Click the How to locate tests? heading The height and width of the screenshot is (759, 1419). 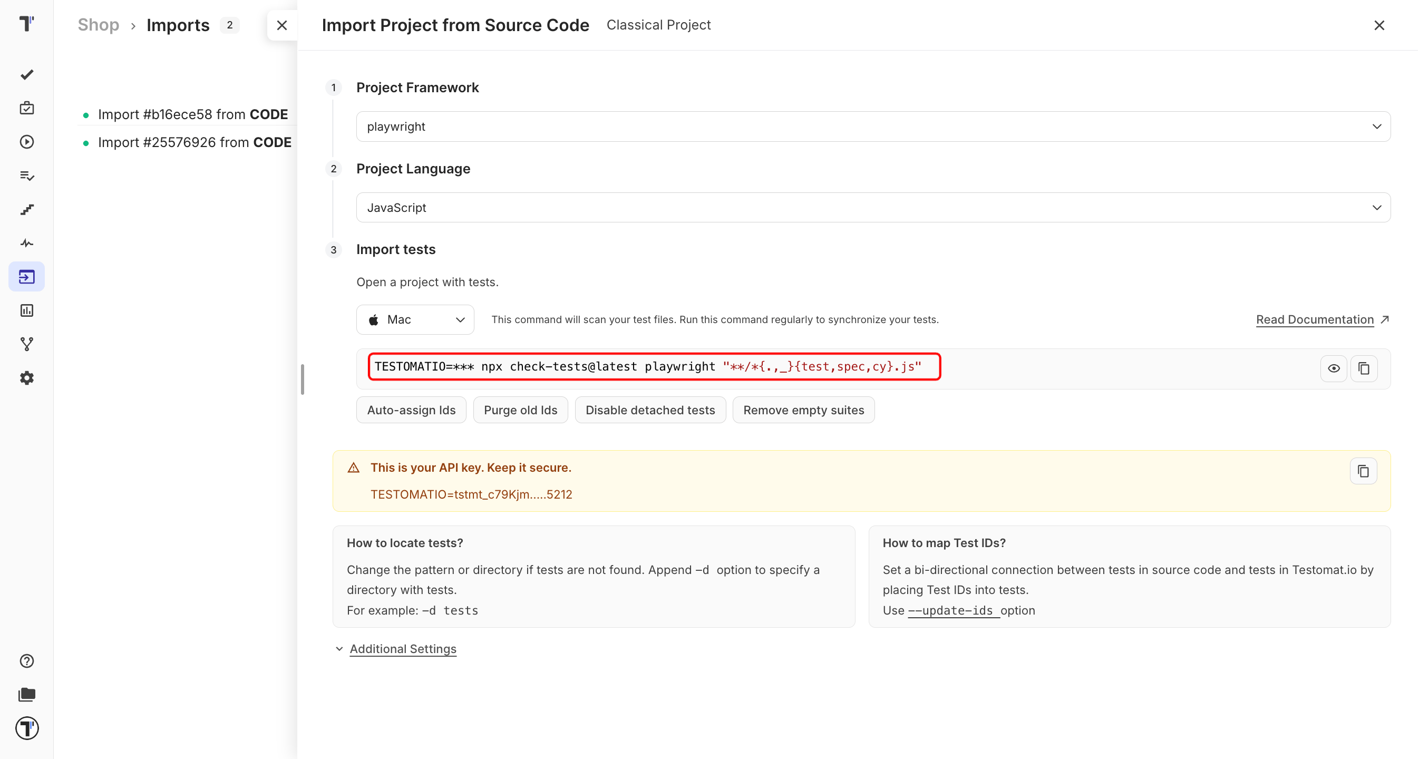(x=405, y=542)
